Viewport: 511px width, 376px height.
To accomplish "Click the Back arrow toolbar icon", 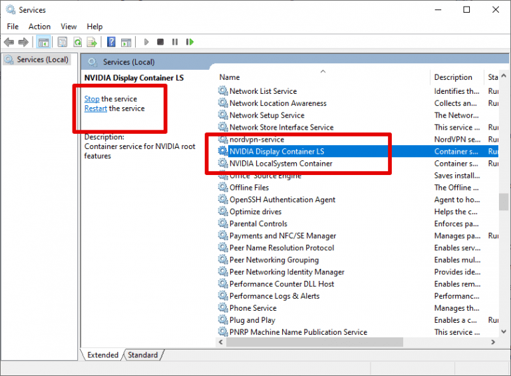I will (9, 42).
